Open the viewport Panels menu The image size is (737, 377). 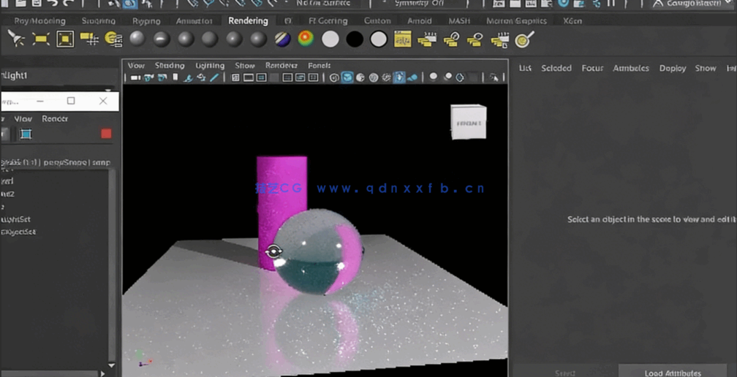pos(319,66)
